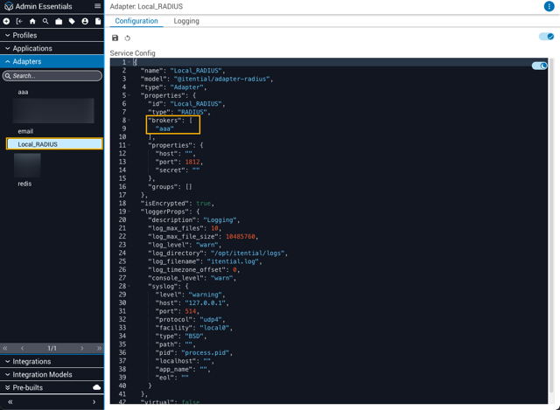Switch to the Logging tab
560x410 pixels.
pos(186,21)
